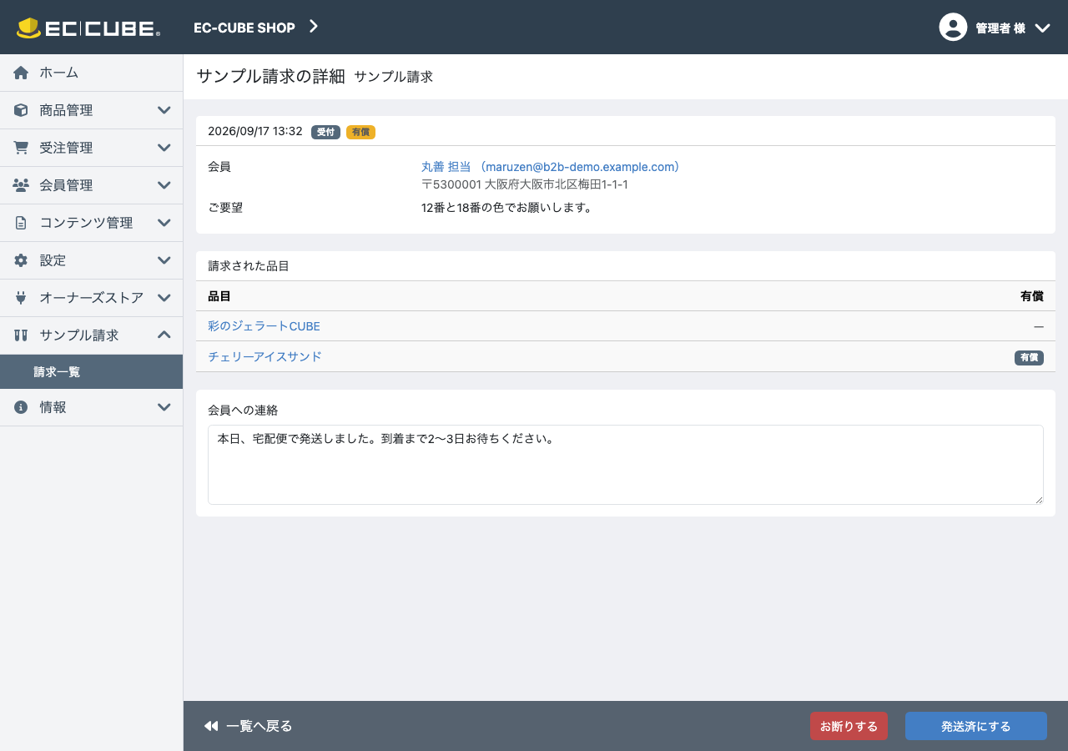The image size is (1068, 751).
Task: Click the home icon in the sidebar
Action: coord(21,73)
